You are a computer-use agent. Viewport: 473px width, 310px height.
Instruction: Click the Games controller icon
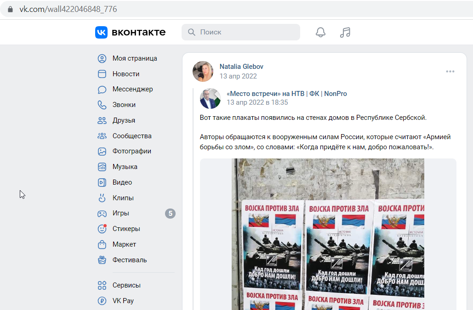[x=102, y=214]
